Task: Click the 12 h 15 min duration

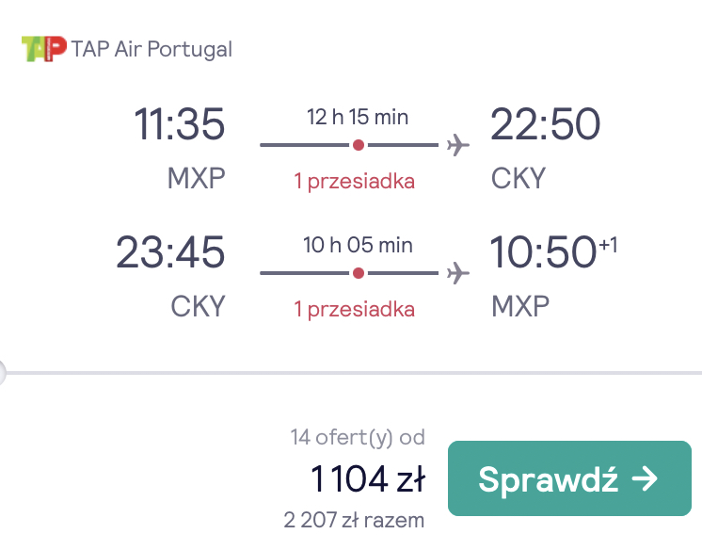Action: (358, 117)
